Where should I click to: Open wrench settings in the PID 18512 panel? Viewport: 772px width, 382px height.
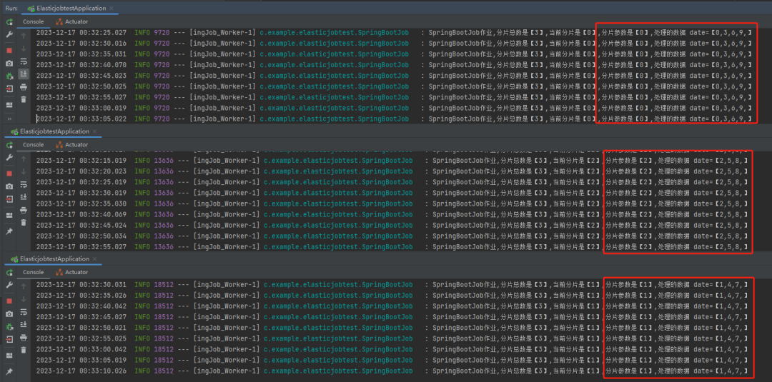[9, 285]
